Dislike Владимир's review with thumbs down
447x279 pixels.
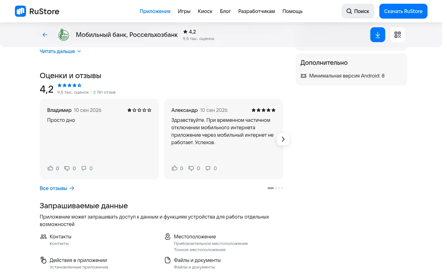click(x=67, y=168)
